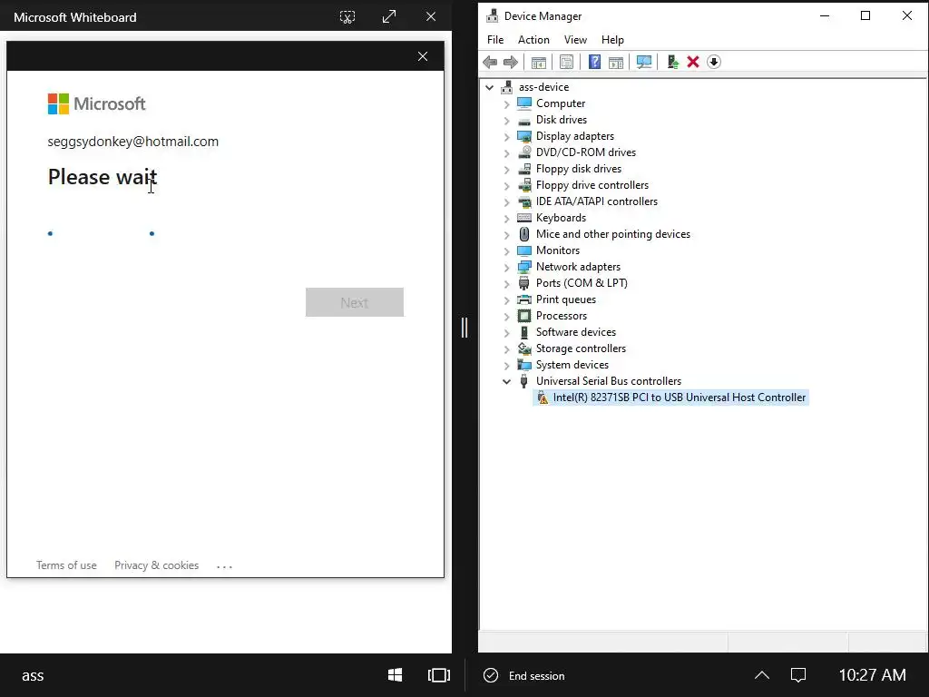The height and width of the screenshot is (697, 929).
Task: Click the red X Uninstall device icon
Action: pos(692,62)
